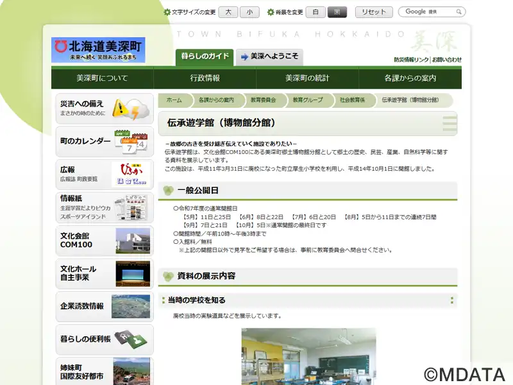Open the 町のカレンダー calendar icon
The image size is (513, 385).
tap(131, 142)
